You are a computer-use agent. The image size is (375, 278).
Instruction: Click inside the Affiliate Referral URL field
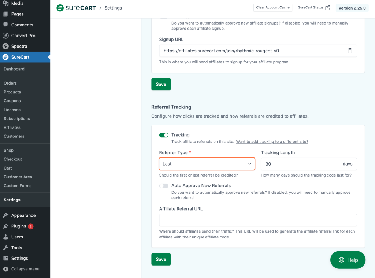pos(258,220)
